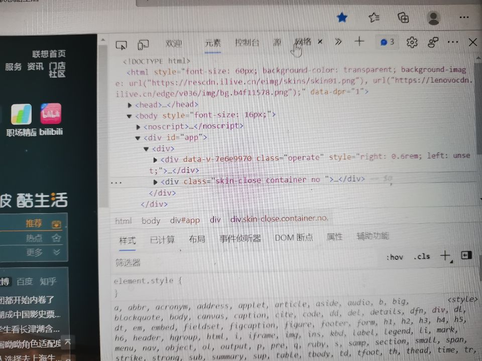482x361 pixels.
Task: Click the blue favorite star icon
Action: point(342,18)
